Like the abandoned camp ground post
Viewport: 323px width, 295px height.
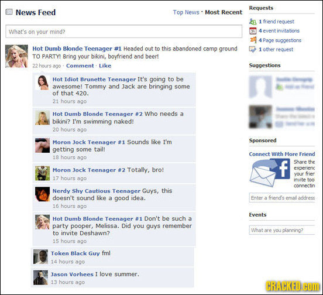pos(105,66)
